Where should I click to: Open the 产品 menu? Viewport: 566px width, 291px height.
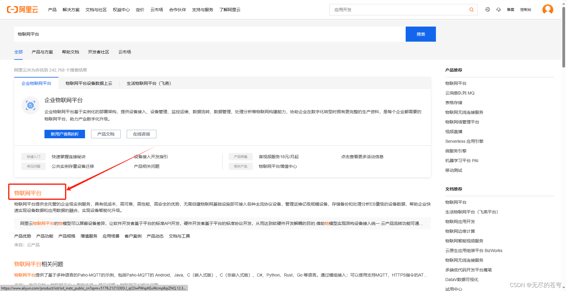click(52, 10)
